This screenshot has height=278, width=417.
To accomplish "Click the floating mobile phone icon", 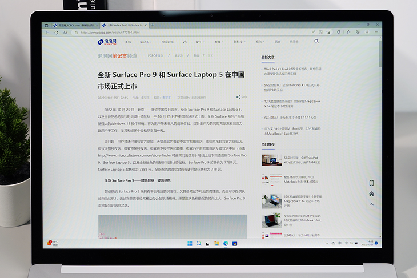I will tap(371, 183).
